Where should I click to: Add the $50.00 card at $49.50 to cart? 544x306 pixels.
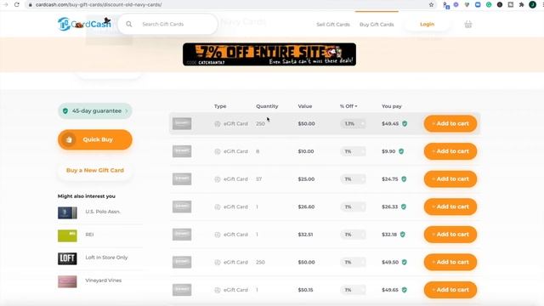tap(450, 263)
